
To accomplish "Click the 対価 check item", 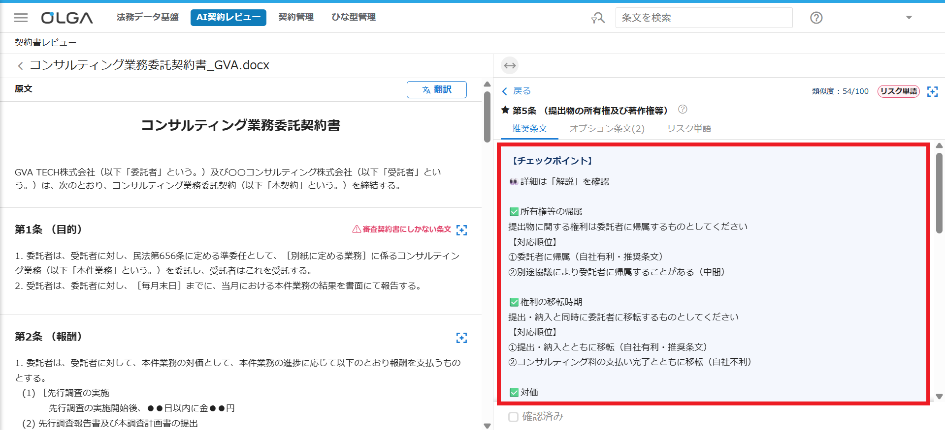I will pos(524,393).
